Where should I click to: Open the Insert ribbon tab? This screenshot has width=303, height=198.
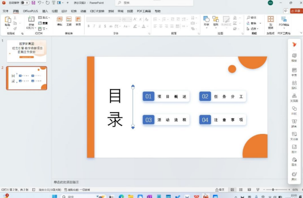pos(45,10)
